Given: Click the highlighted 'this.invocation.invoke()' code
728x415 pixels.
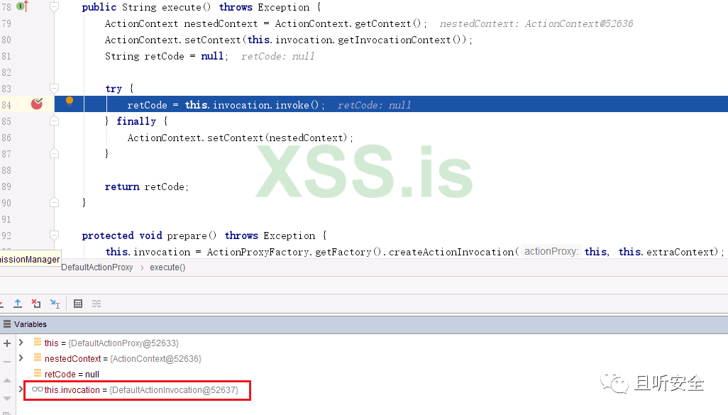Looking at the screenshot, I should [252, 105].
